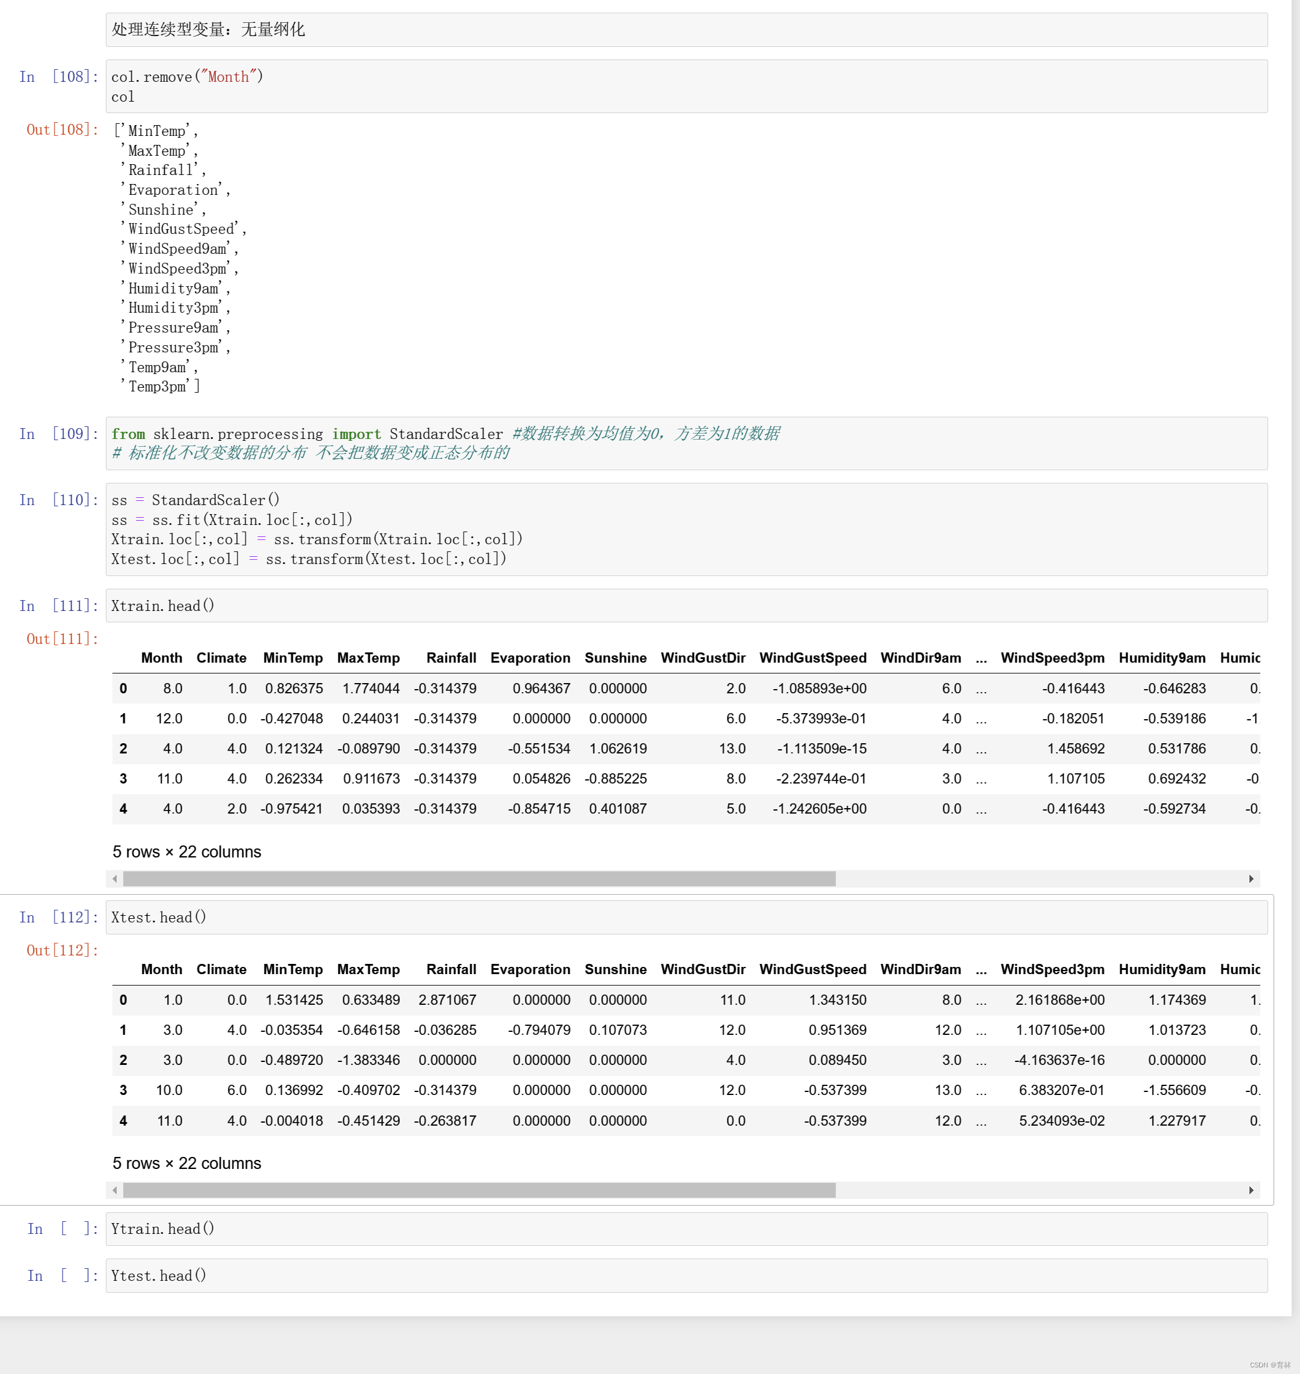
Task: Click right arrow of Xtest table scrollbar
Action: coord(1251,1191)
